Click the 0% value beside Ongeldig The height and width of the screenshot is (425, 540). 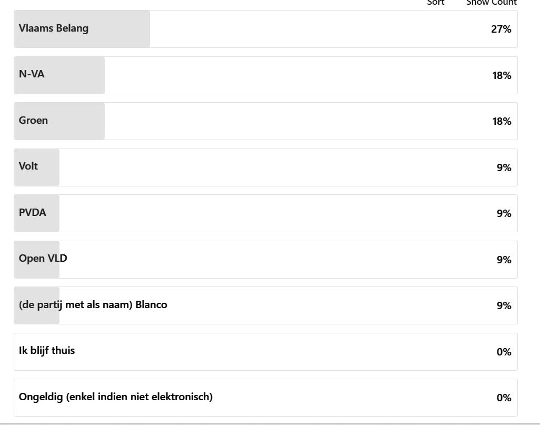click(x=504, y=398)
